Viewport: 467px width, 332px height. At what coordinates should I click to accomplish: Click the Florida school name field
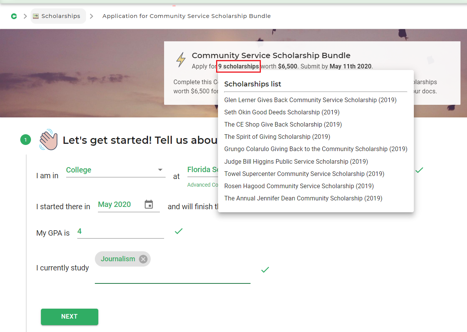coord(202,170)
